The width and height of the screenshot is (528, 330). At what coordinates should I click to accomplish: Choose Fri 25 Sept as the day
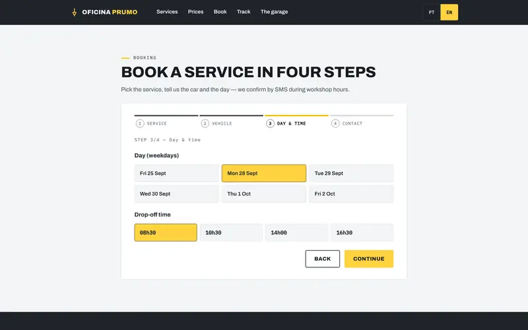point(177,174)
